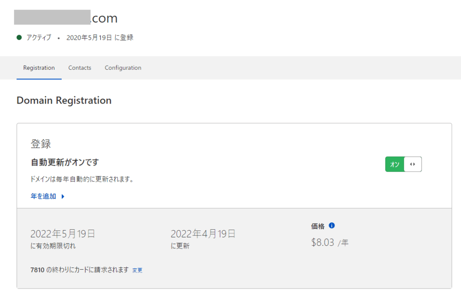461x299 pixels.
Task: Click the 自動更新がオンです status text
Action: 64,162
